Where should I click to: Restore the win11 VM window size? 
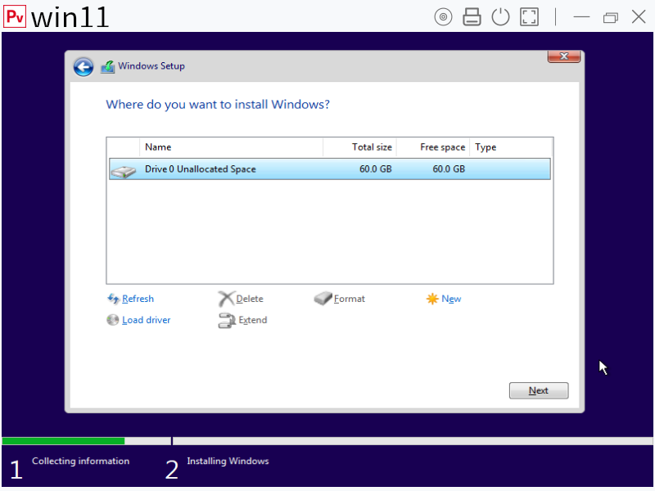tap(610, 17)
